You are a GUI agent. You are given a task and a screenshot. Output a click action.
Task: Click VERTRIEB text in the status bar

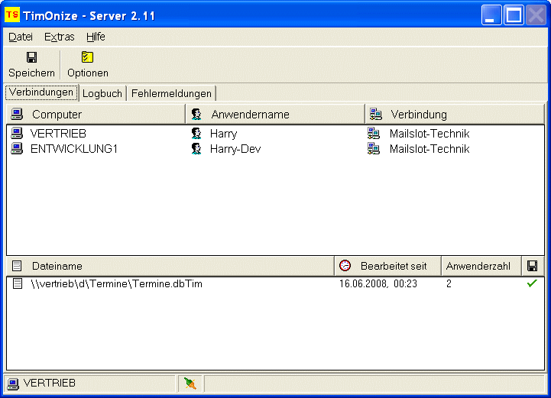pos(49,383)
